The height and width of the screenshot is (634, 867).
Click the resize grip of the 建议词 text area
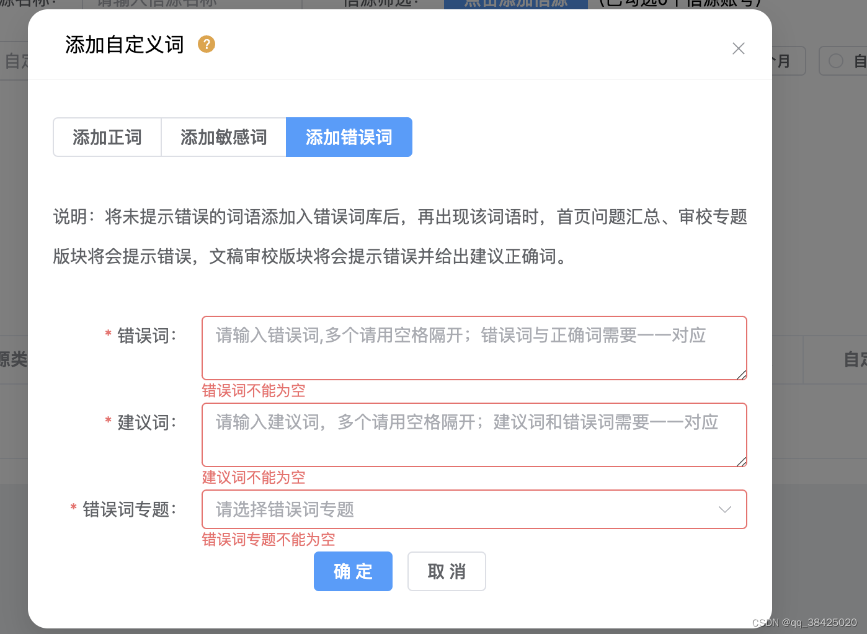pos(742,461)
